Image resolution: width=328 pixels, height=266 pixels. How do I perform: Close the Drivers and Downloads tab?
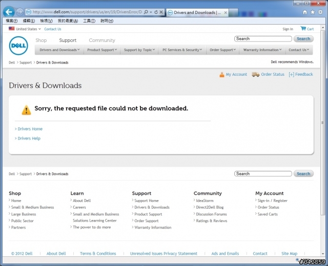225,12
